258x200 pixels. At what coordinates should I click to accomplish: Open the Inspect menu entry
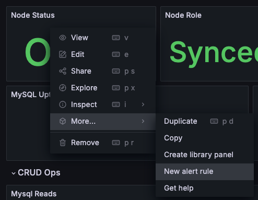pyautogui.click(x=103, y=104)
